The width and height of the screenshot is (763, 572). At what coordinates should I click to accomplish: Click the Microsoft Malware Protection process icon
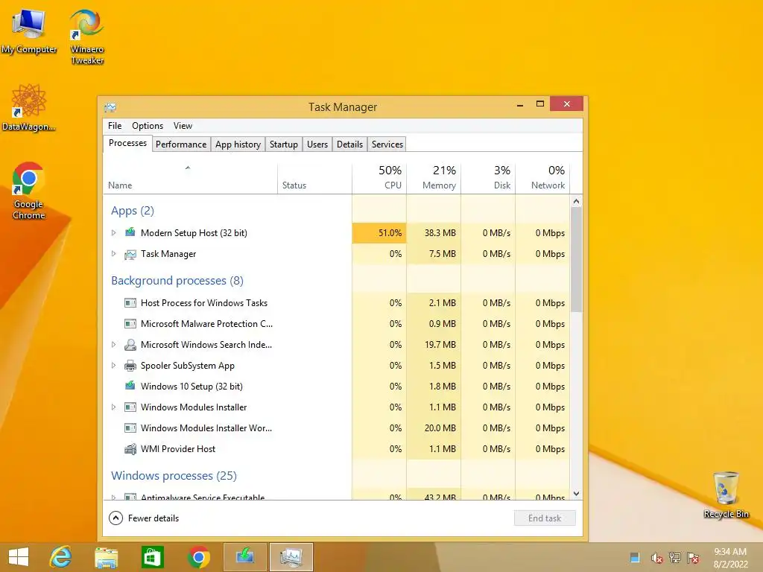point(130,324)
